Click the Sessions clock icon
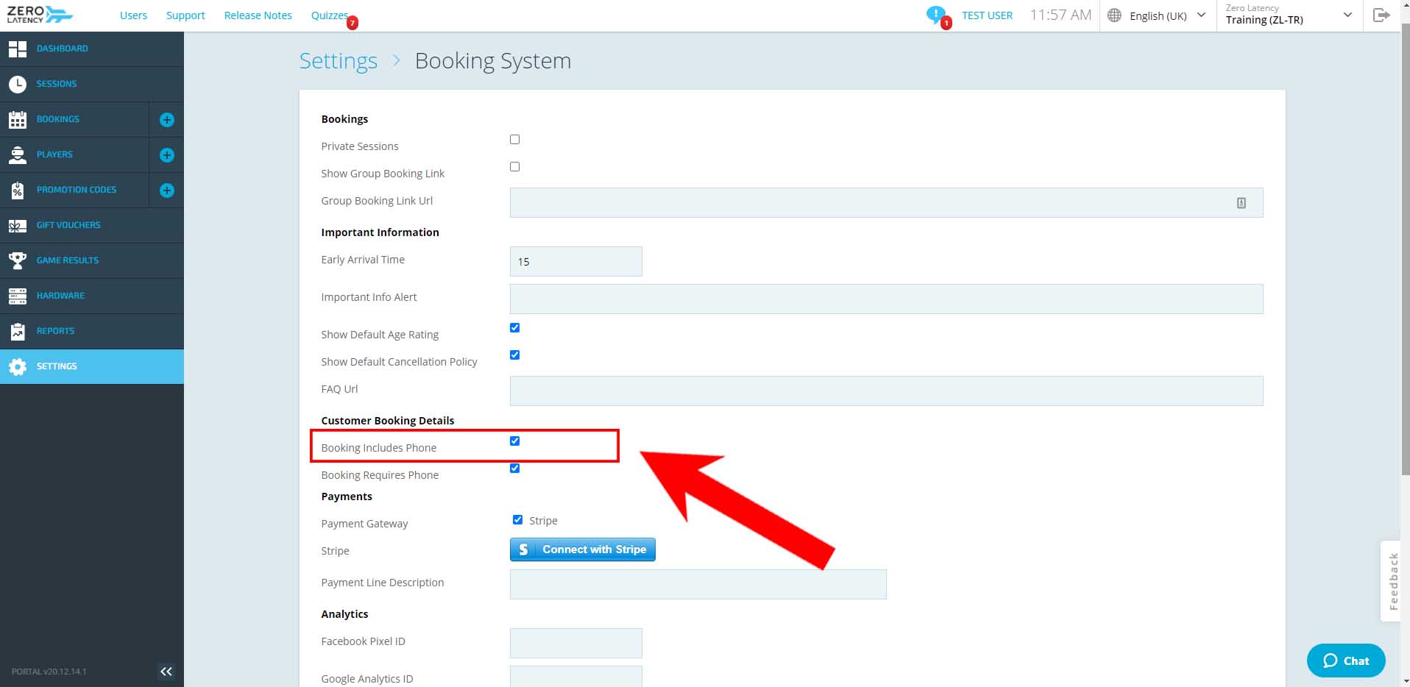Image resolution: width=1410 pixels, height=687 pixels. click(x=18, y=84)
